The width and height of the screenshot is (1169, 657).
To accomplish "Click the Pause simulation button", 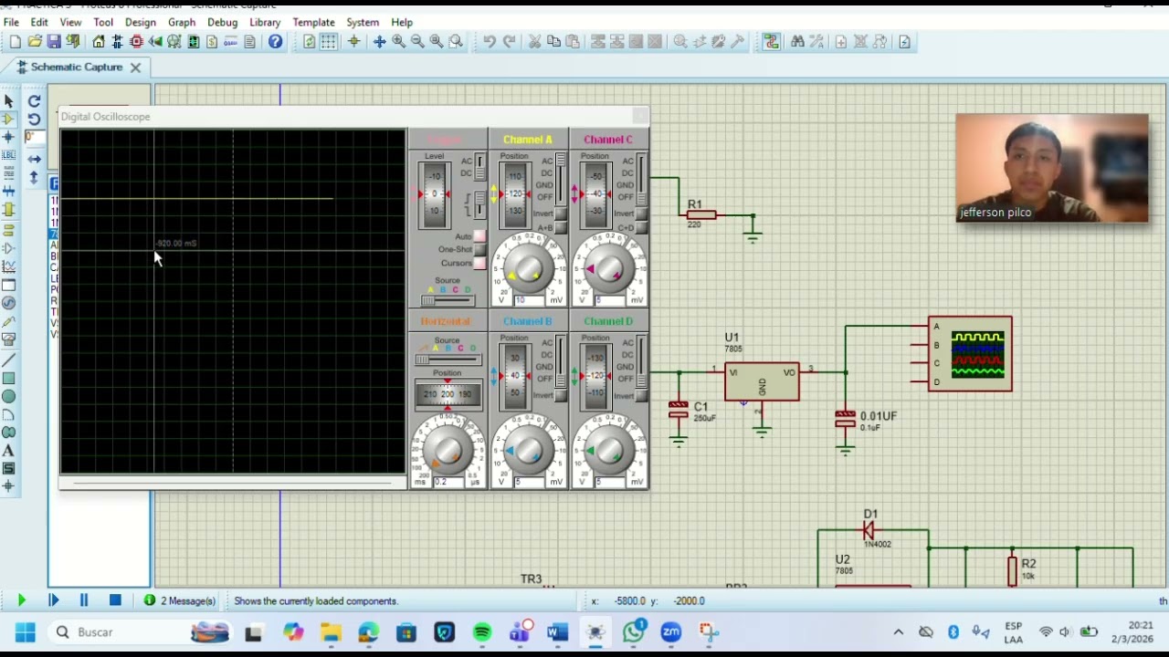I will [x=84, y=600].
